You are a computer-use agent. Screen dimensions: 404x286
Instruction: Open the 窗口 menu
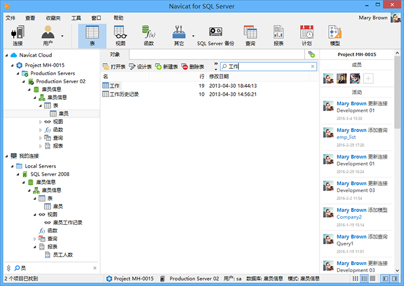96,18
